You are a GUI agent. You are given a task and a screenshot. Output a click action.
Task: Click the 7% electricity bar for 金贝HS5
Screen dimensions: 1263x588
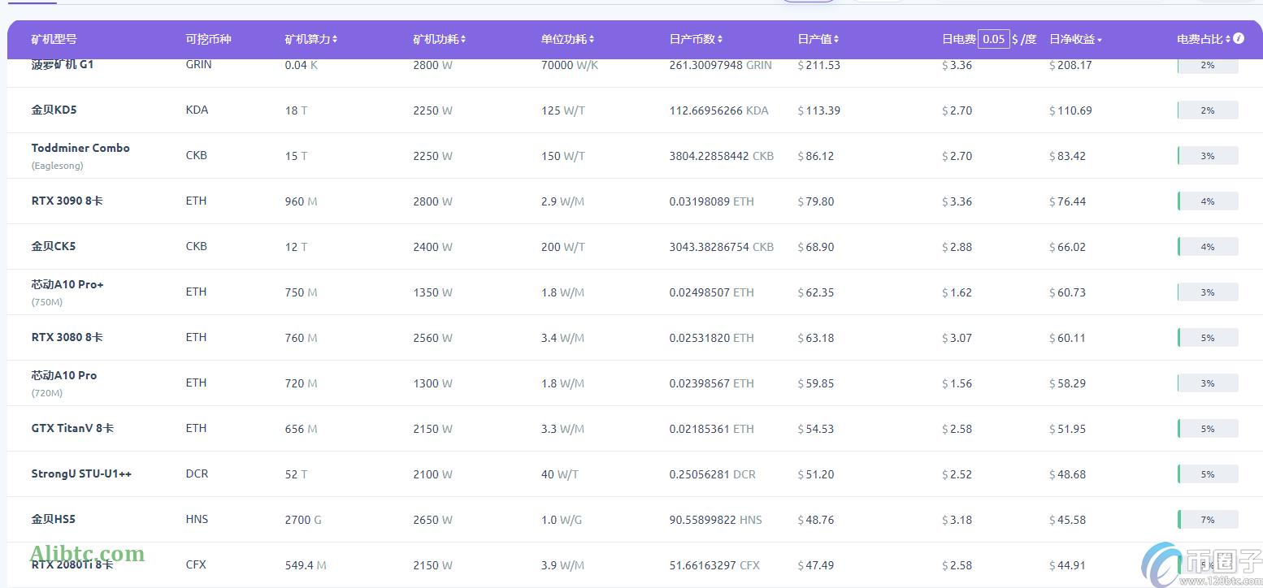coord(1208,519)
